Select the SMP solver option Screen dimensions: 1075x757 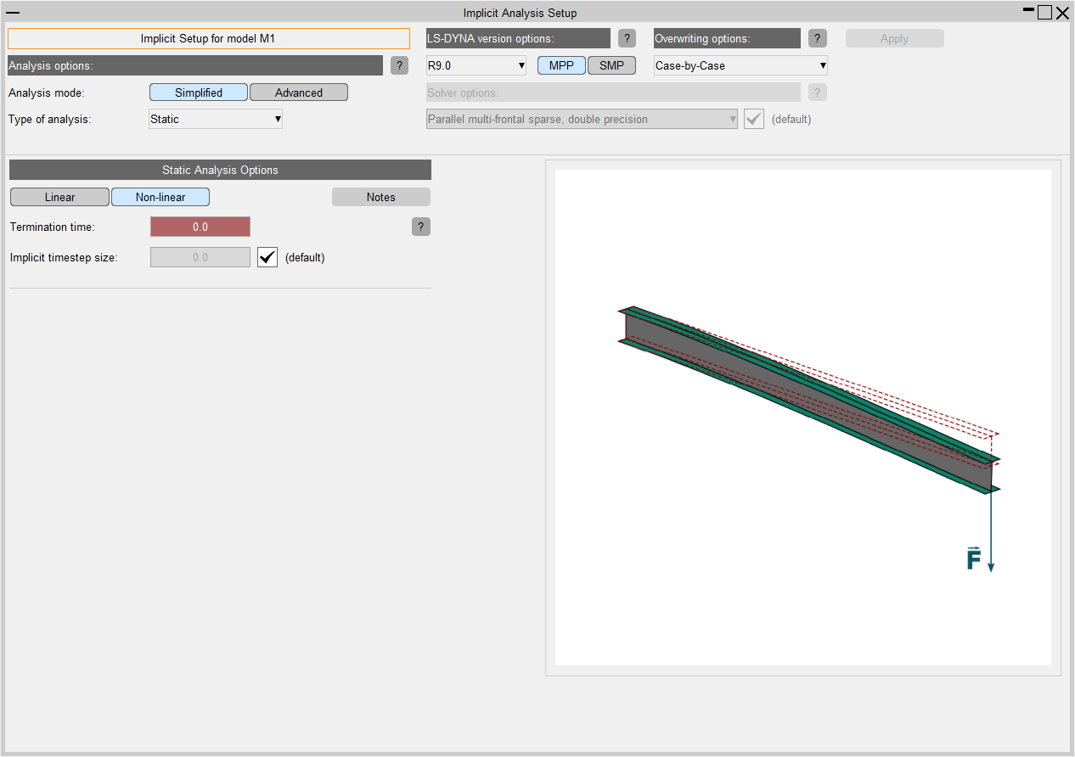coord(611,65)
